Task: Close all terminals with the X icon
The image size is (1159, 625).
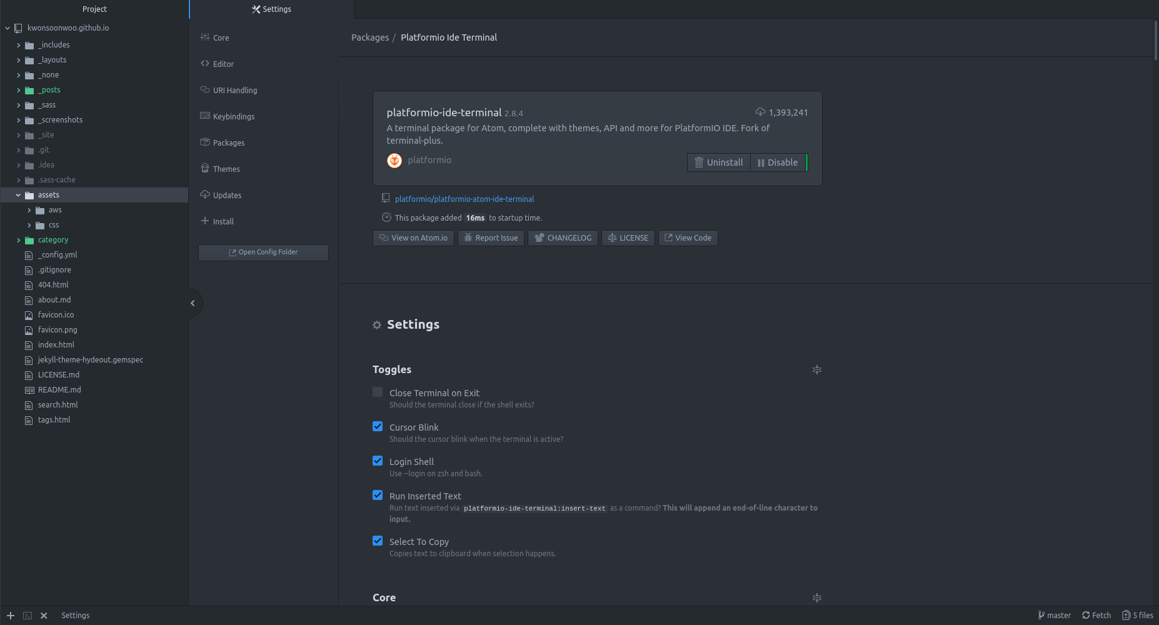Action: coord(44,616)
